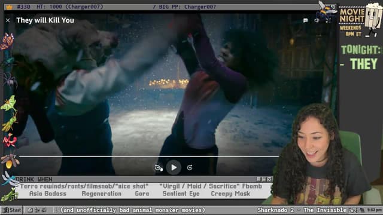The width and height of the screenshot is (383, 215).
Task: Click the 'Asia Badass' drink rule
Action: 48,193
